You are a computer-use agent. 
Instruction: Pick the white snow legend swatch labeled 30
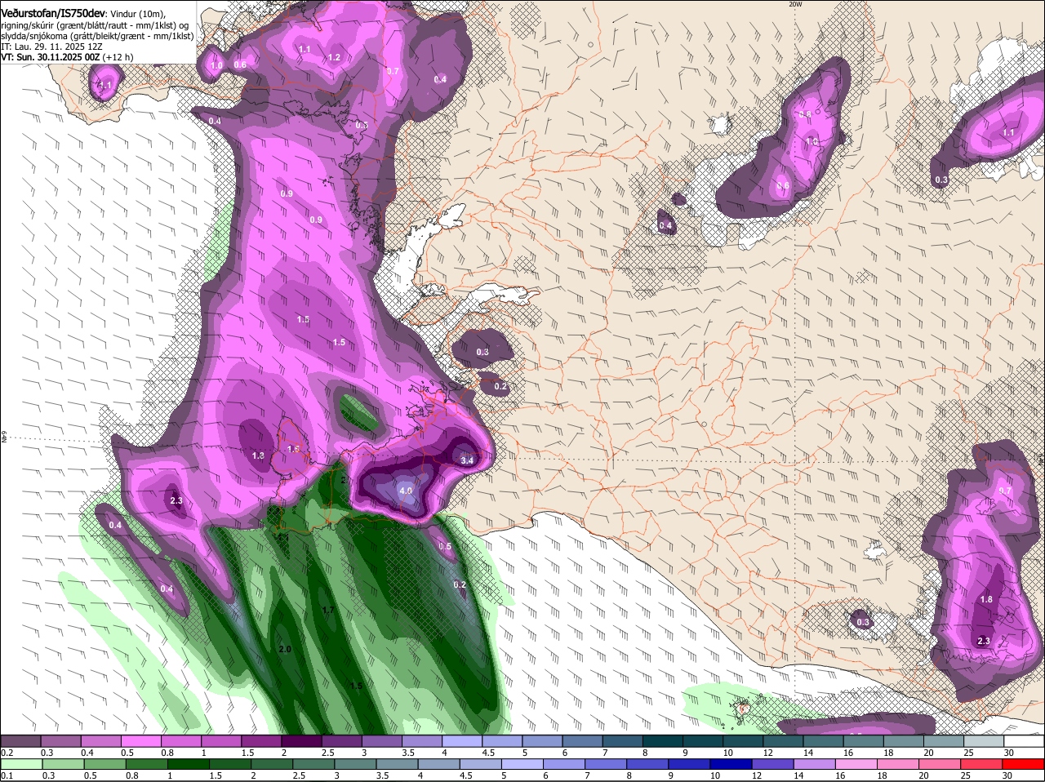[1024, 740]
